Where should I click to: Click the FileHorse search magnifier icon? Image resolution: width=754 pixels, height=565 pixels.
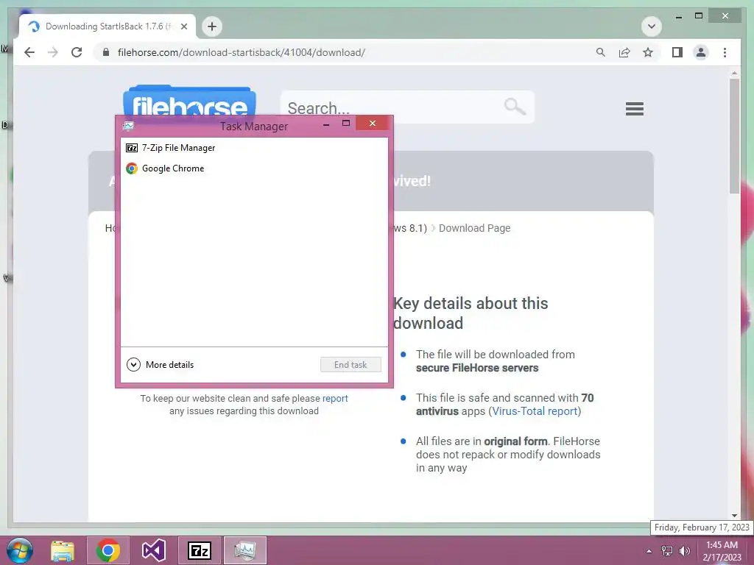(x=515, y=106)
